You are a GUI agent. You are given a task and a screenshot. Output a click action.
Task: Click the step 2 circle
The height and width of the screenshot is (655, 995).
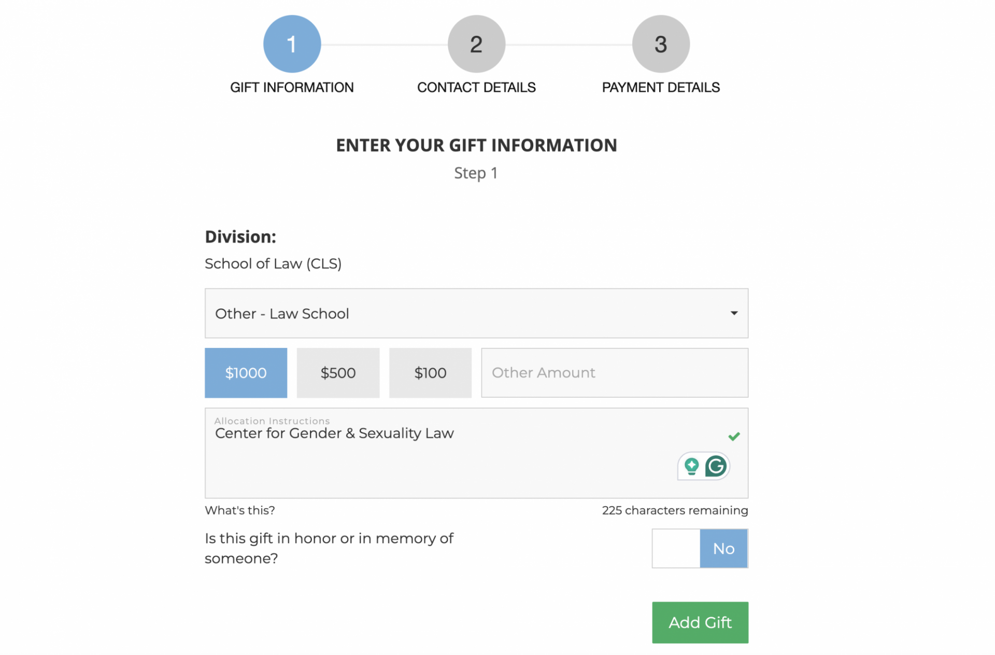[476, 44]
